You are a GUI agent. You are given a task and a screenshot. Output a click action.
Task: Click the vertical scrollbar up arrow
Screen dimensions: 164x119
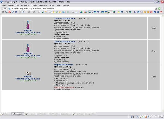click(x=162, y=16)
